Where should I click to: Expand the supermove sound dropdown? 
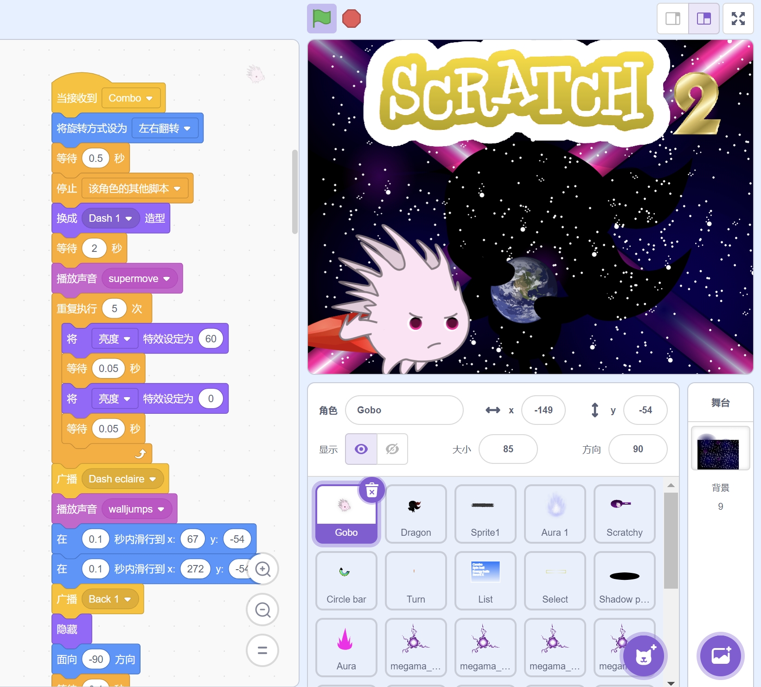click(x=140, y=278)
